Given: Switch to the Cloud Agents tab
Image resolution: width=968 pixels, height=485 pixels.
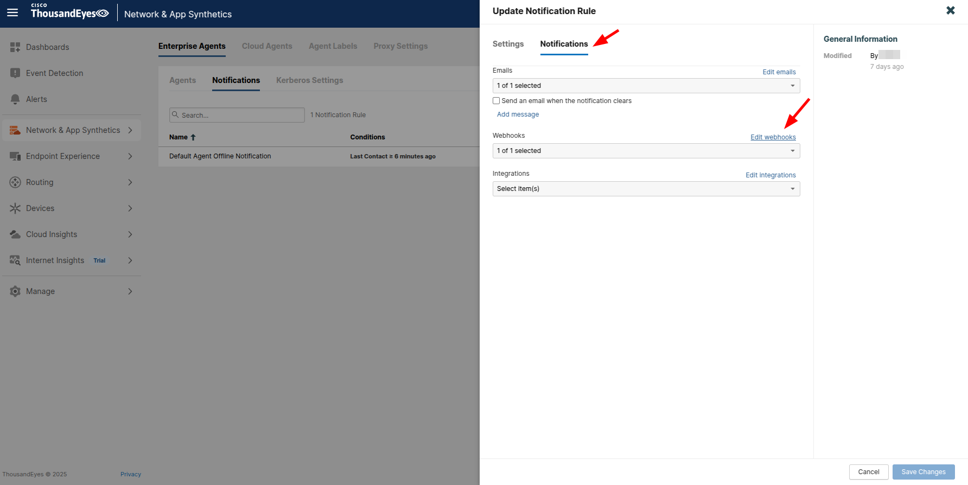Looking at the screenshot, I should tap(267, 46).
